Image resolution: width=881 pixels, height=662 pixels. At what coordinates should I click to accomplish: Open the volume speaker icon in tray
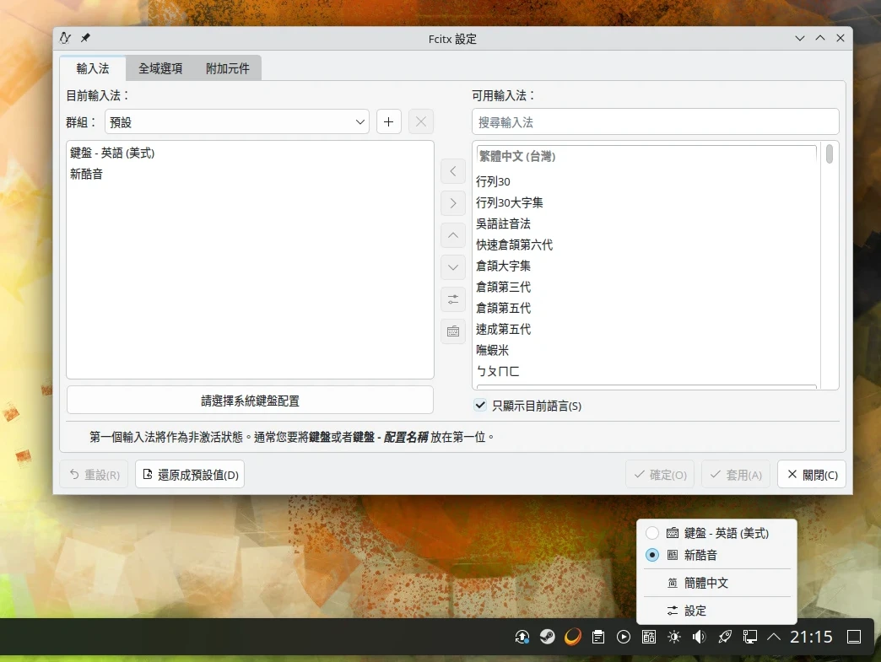click(x=699, y=637)
